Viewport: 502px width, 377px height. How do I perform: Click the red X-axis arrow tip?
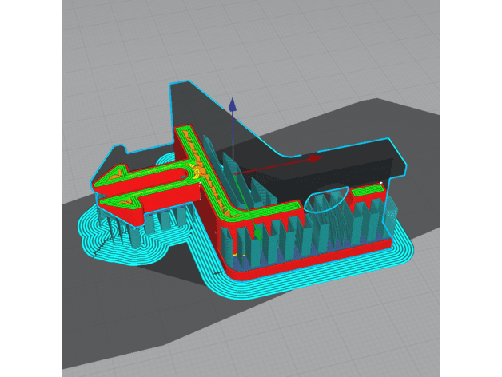coord(317,158)
